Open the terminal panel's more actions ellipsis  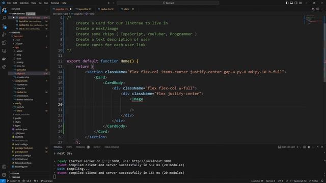pos(313,147)
